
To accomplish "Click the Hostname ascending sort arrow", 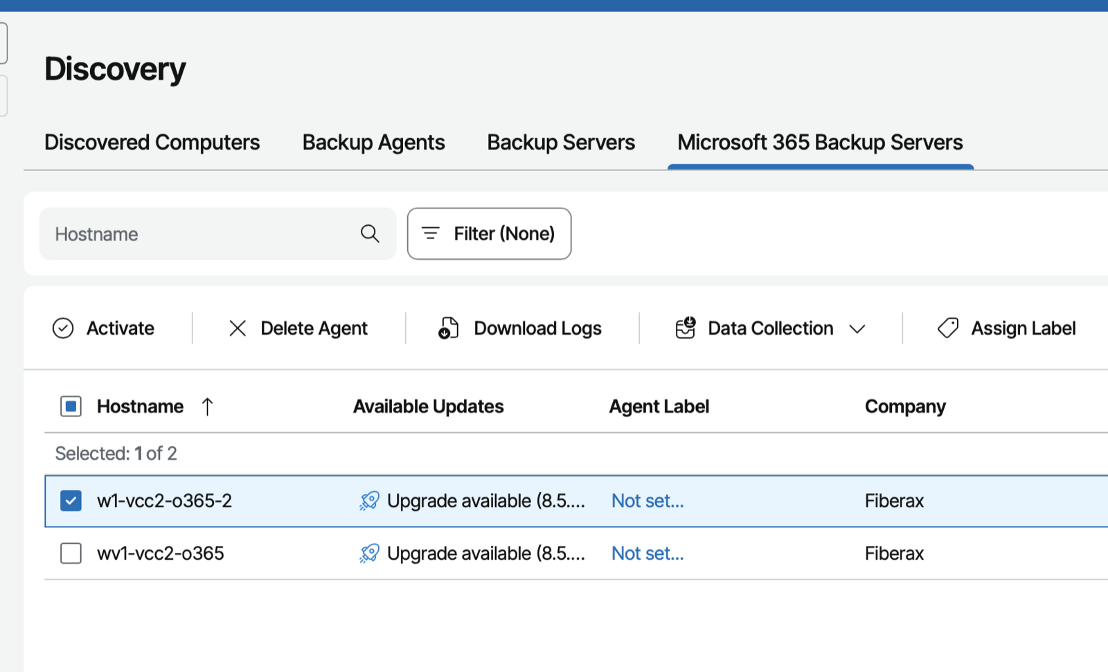I will 207,407.
